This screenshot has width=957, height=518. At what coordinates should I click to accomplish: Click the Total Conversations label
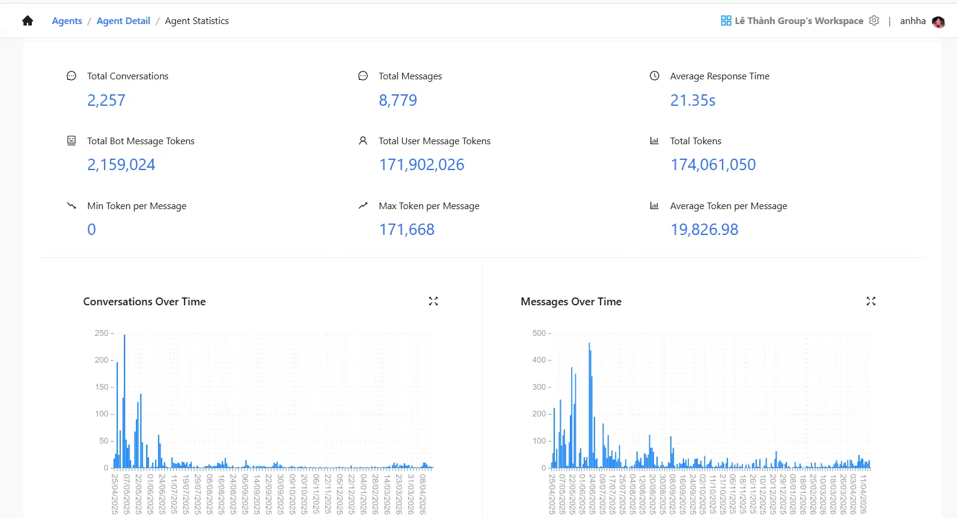tap(127, 76)
